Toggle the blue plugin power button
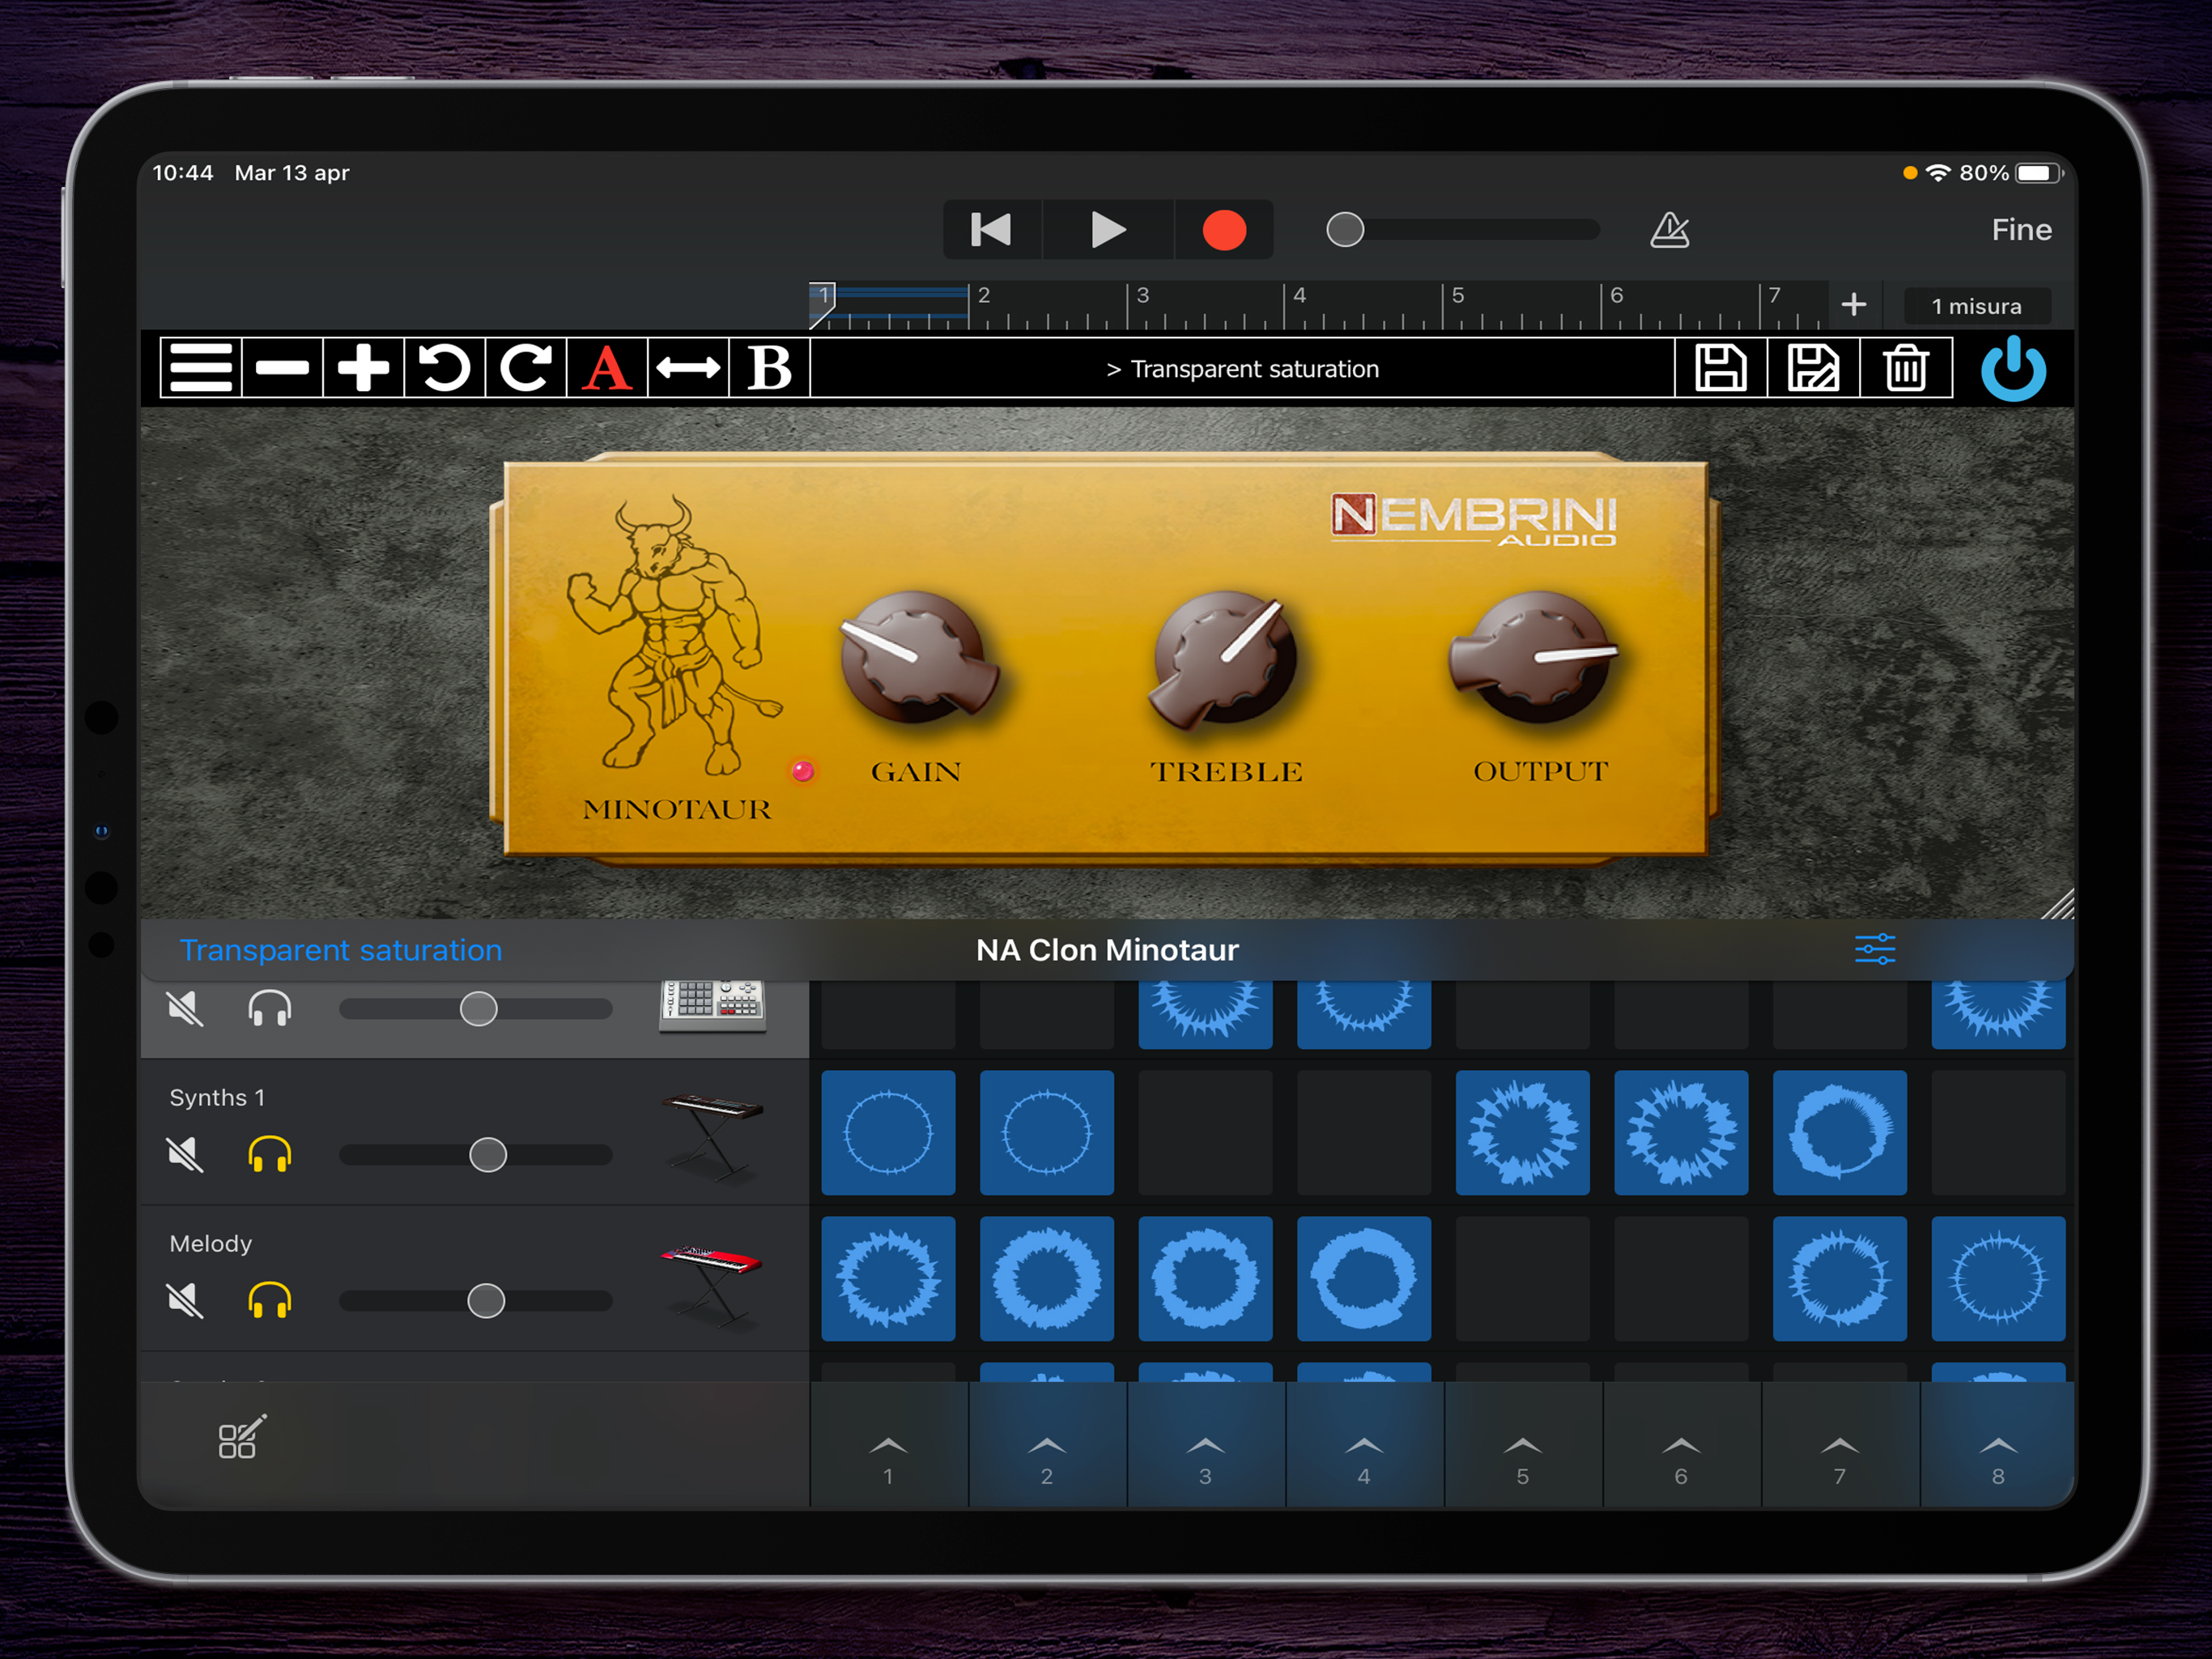Screen dimensions: 2212x1659 click(2013, 369)
